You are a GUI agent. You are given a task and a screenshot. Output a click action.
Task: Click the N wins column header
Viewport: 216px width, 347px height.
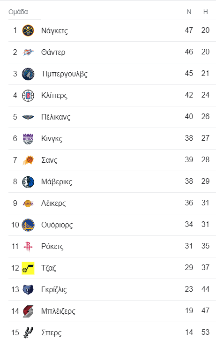[189, 12]
